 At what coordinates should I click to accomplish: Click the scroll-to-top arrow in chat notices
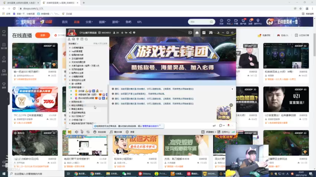(x=232, y=89)
